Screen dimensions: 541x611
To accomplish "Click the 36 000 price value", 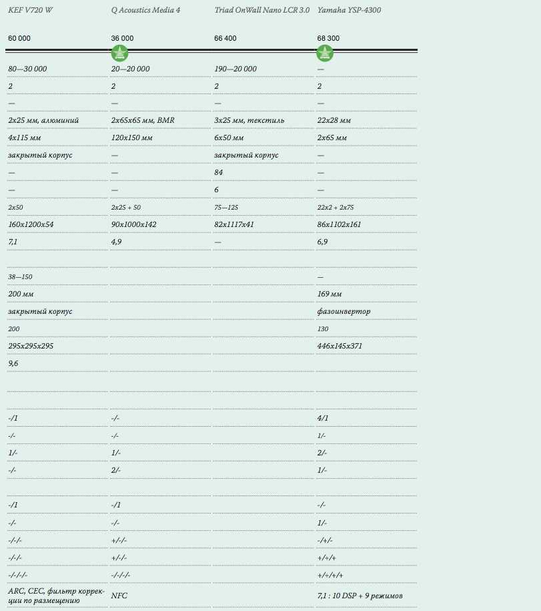I will [x=122, y=39].
